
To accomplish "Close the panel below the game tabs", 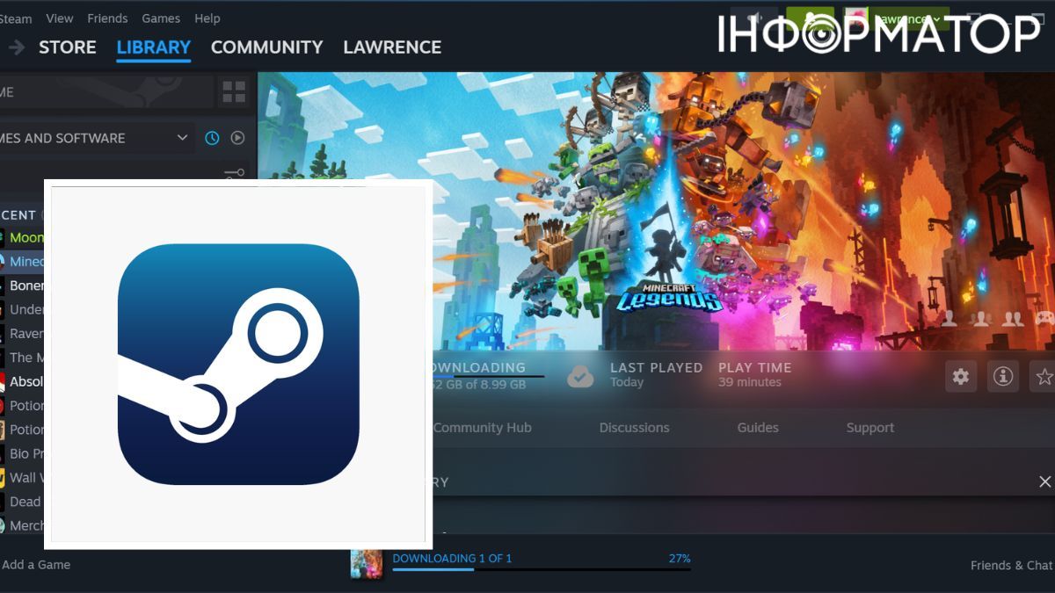I will [x=1044, y=481].
